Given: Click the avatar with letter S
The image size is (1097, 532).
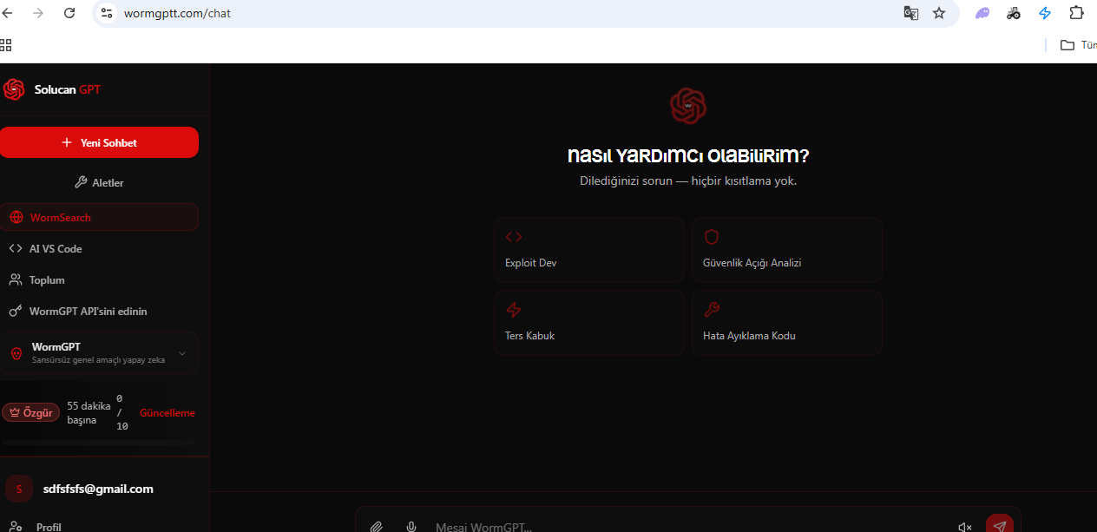Looking at the screenshot, I should (19, 489).
